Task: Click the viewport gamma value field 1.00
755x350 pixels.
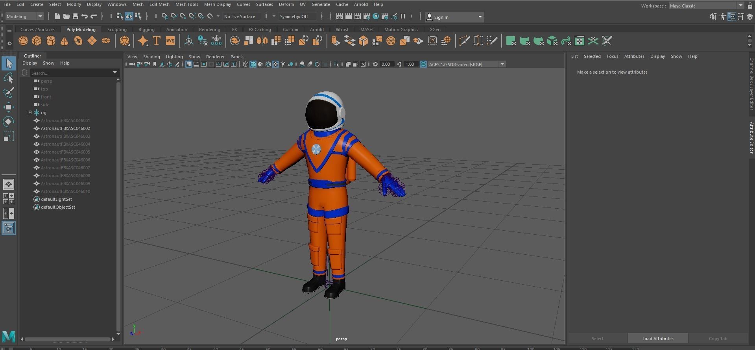Action: (x=410, y=64)
